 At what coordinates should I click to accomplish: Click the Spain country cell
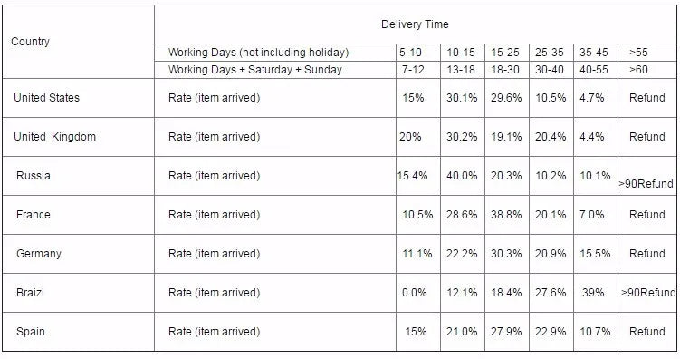point(78,332)
